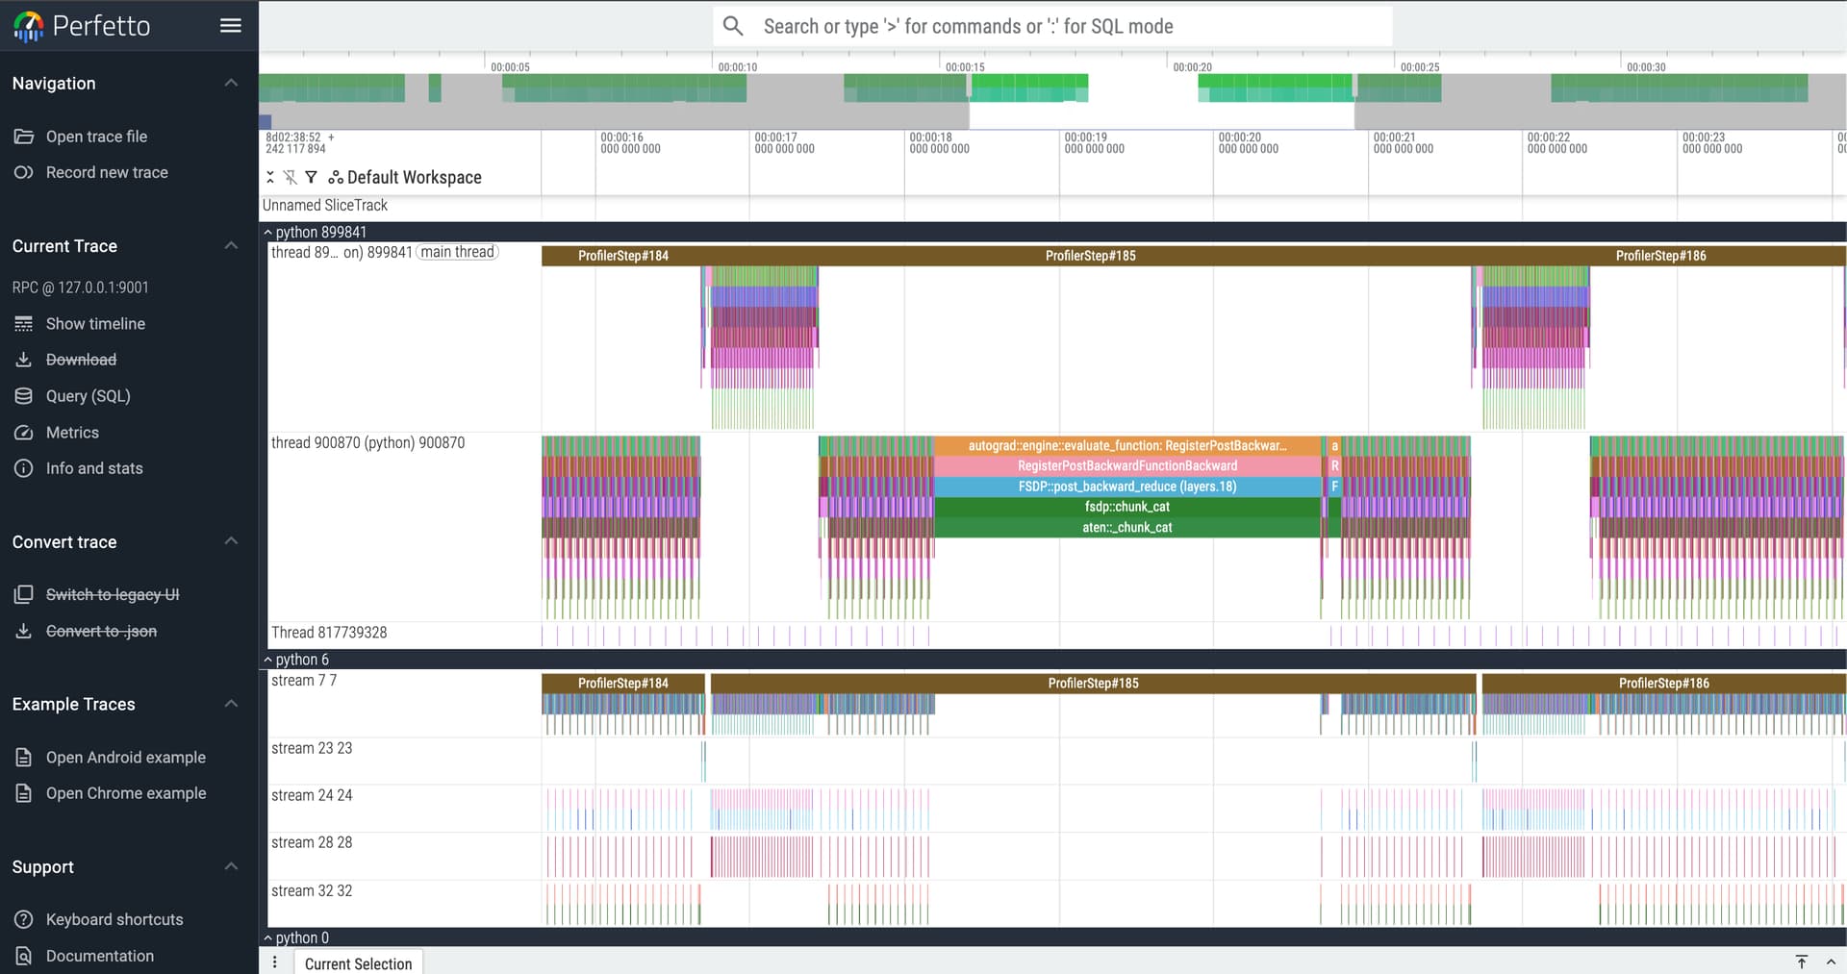Click the Default Workspace icon
1847x974 pixels.
point(336,177)
